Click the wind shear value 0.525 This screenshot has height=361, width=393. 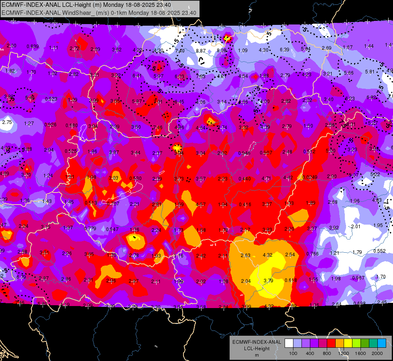coord(71,151)
